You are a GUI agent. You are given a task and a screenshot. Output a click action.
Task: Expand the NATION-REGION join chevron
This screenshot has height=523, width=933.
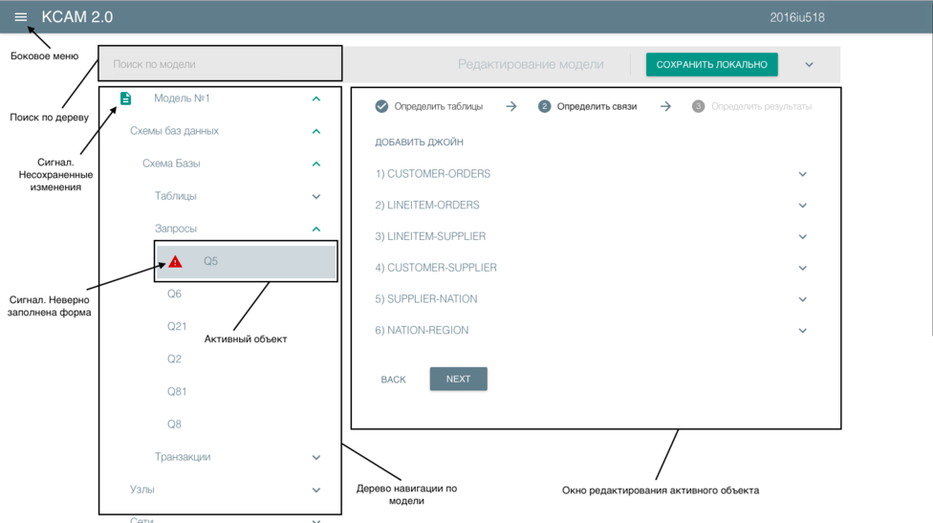[802, 331]
